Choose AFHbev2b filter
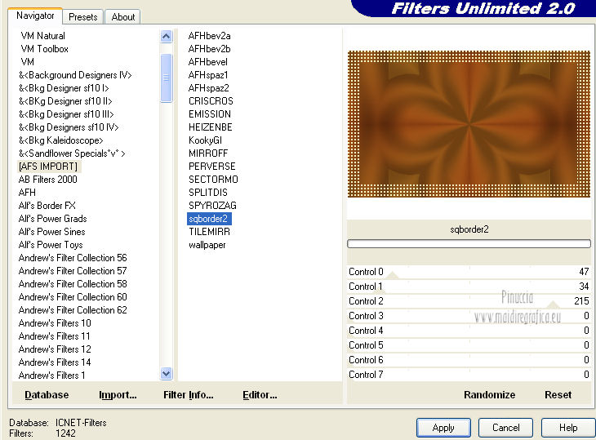The width and height of the screenshot is (596, 440). [x=210, y=49]
